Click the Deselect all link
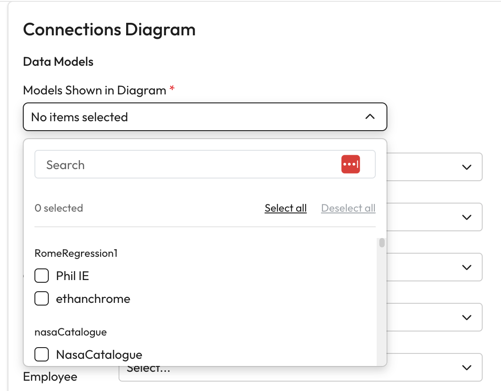This screenshot has height=391, width=501. coord(348,208)
